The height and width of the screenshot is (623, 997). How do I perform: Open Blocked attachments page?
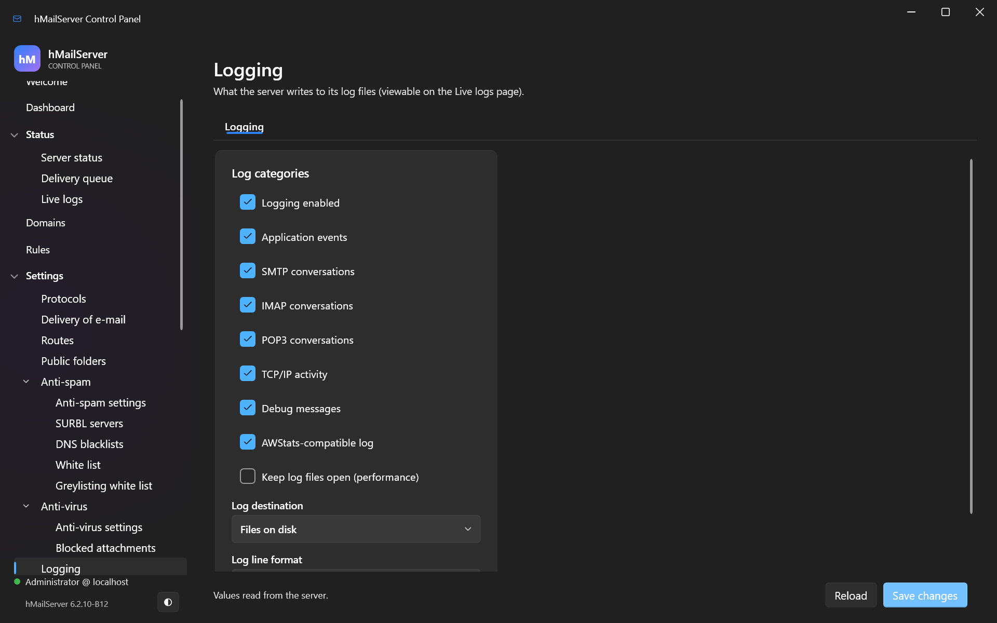[105, 548]
